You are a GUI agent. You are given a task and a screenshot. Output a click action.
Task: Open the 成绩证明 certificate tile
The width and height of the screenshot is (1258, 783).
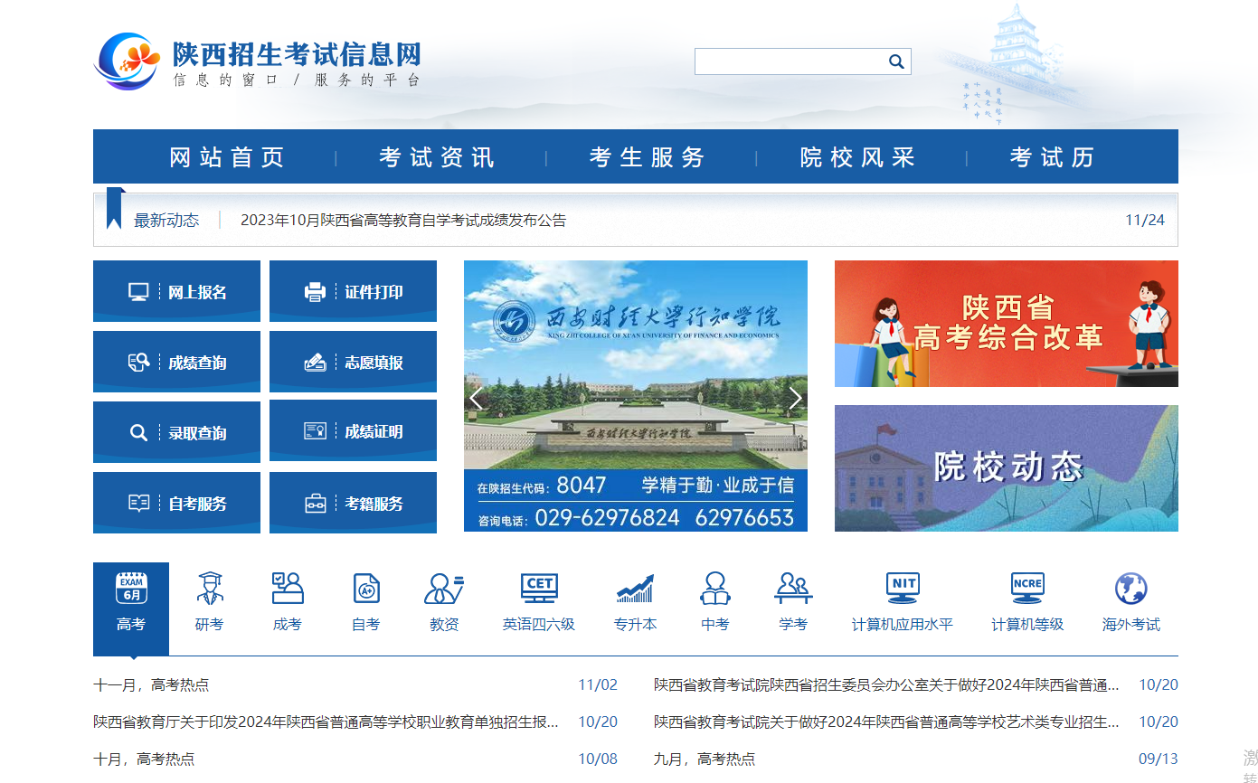click(x=353, y=431)
